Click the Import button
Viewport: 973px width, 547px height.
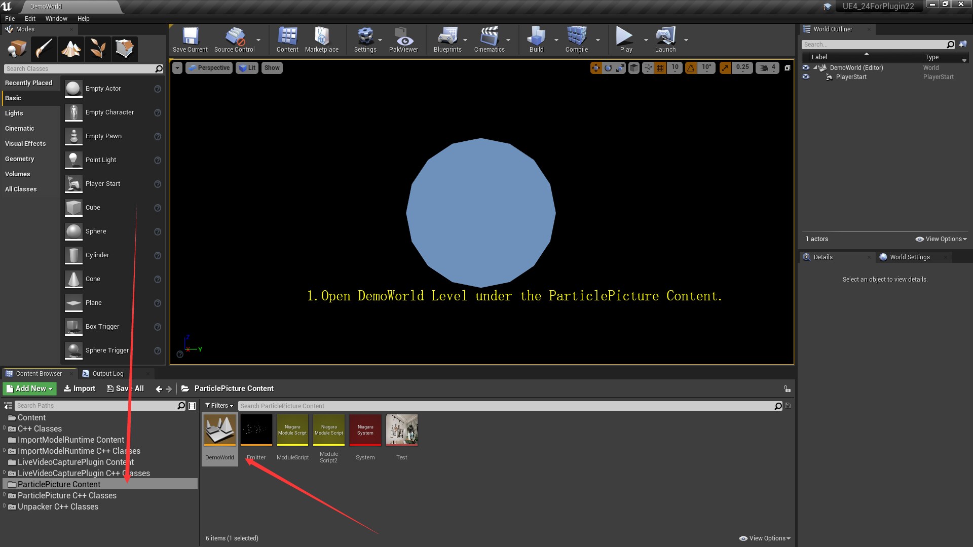(x=80, y=388)
